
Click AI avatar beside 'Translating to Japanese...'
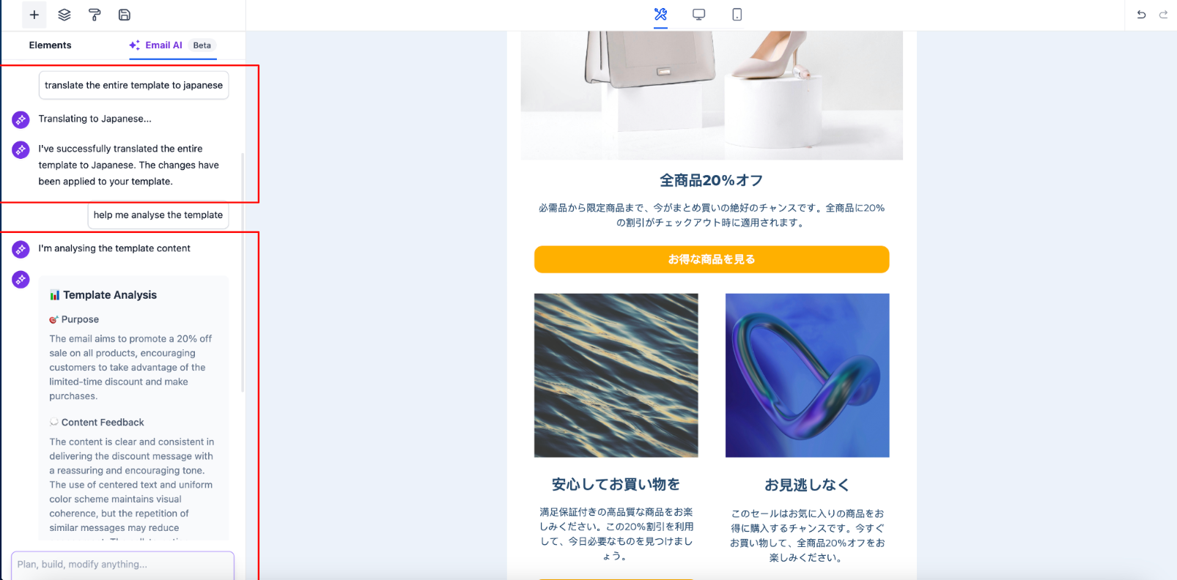click(21, 119)
